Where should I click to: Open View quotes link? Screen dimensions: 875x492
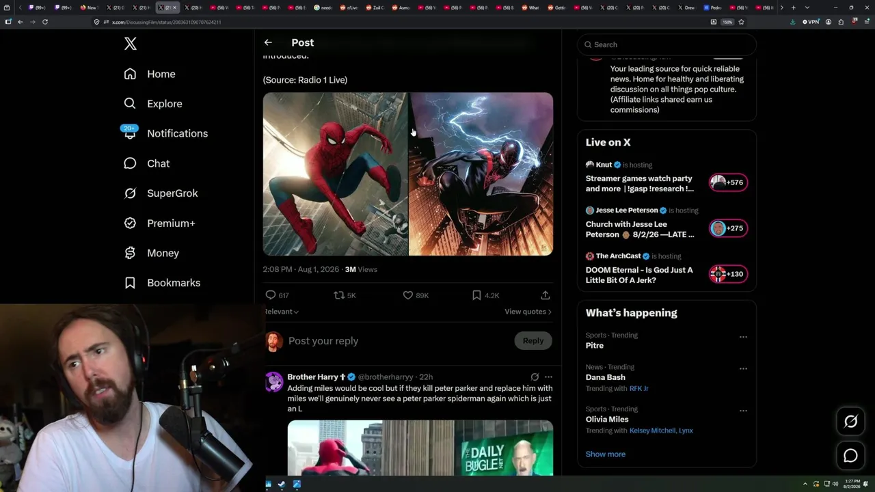click(528, 312)
